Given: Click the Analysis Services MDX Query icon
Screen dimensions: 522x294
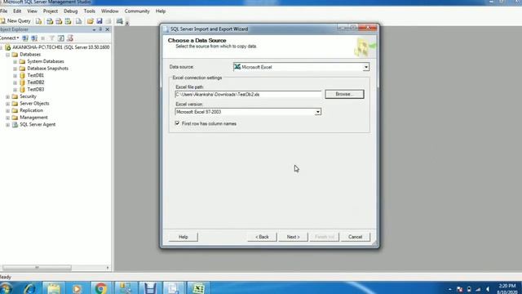Looking at the screenshot, I should pos(50,21).
